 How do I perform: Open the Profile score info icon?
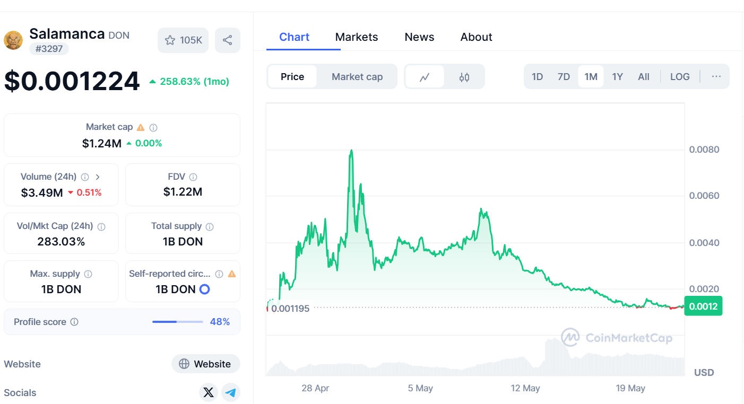click(x=74, y=322)
